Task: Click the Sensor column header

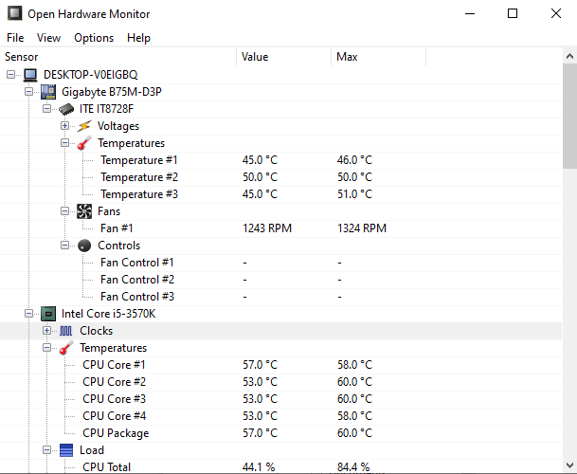Action: (118, 57)
